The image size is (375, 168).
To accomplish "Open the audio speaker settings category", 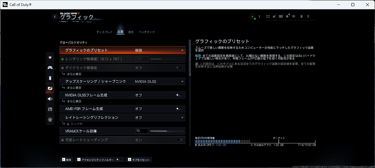I will (50, 99).
